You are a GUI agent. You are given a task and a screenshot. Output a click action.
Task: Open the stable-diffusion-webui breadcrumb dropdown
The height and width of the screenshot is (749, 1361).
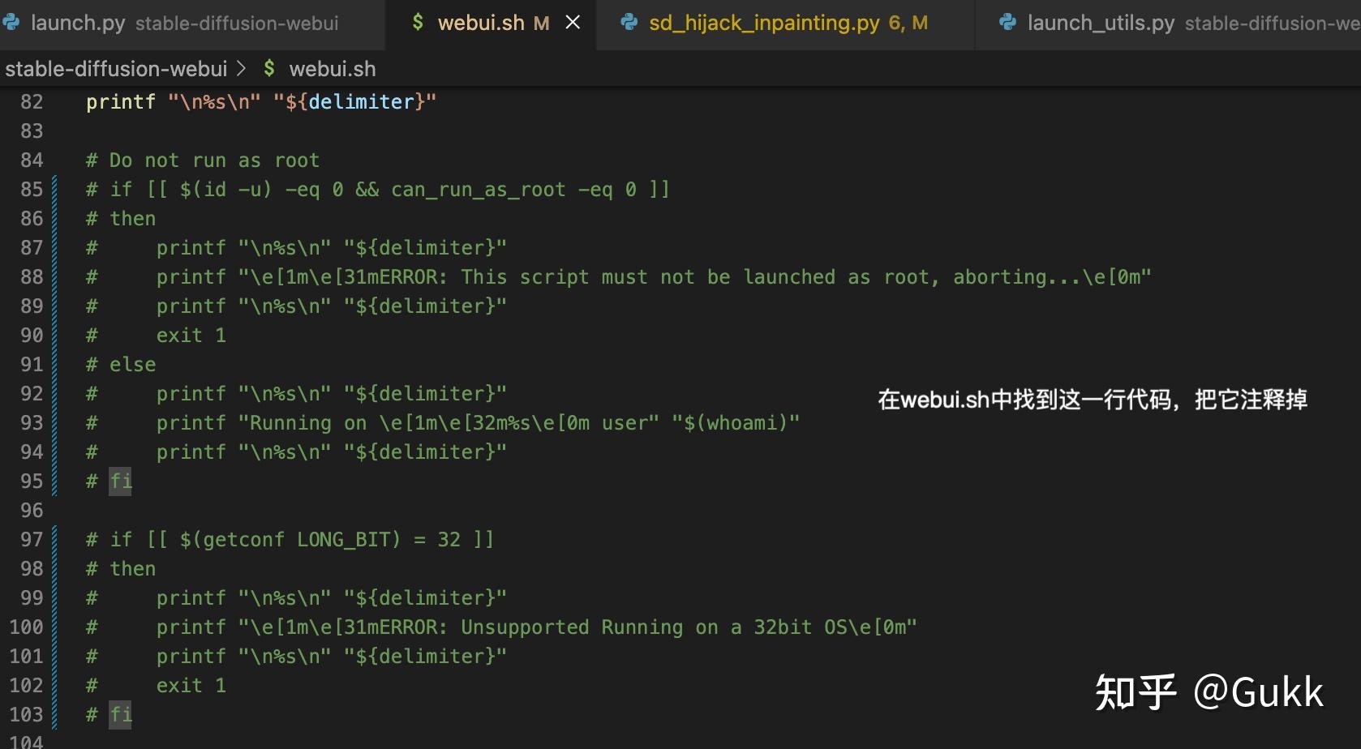116,69
